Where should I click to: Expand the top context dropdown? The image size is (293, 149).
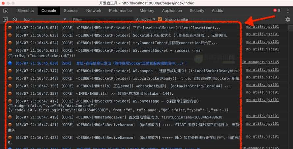click(x=45, y=19)
